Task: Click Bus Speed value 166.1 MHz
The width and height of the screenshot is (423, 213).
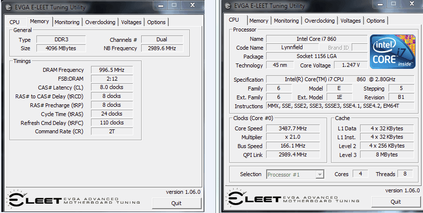Action: [x=293, y=146]
